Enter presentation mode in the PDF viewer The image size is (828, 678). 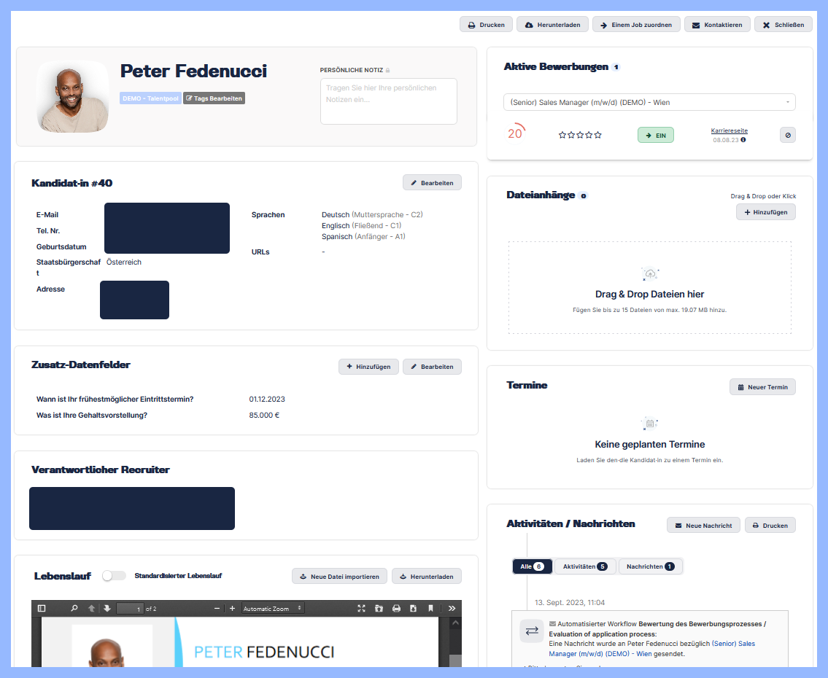tap(360, 608)
